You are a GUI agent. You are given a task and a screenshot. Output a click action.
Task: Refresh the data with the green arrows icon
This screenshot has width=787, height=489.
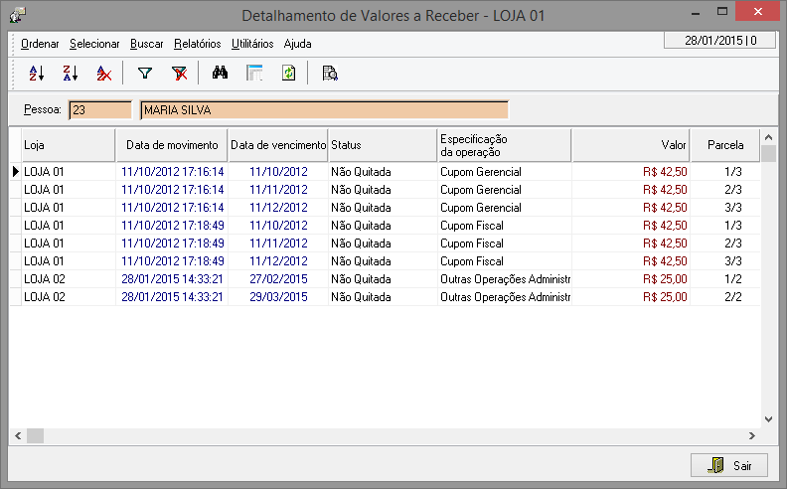pyautogui.click(x=288, y=73)
